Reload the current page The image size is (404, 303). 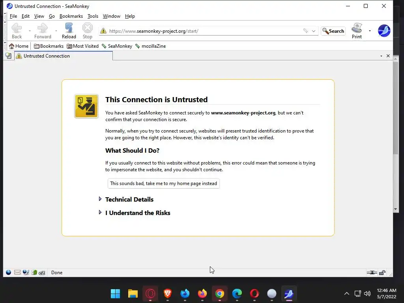69,31
